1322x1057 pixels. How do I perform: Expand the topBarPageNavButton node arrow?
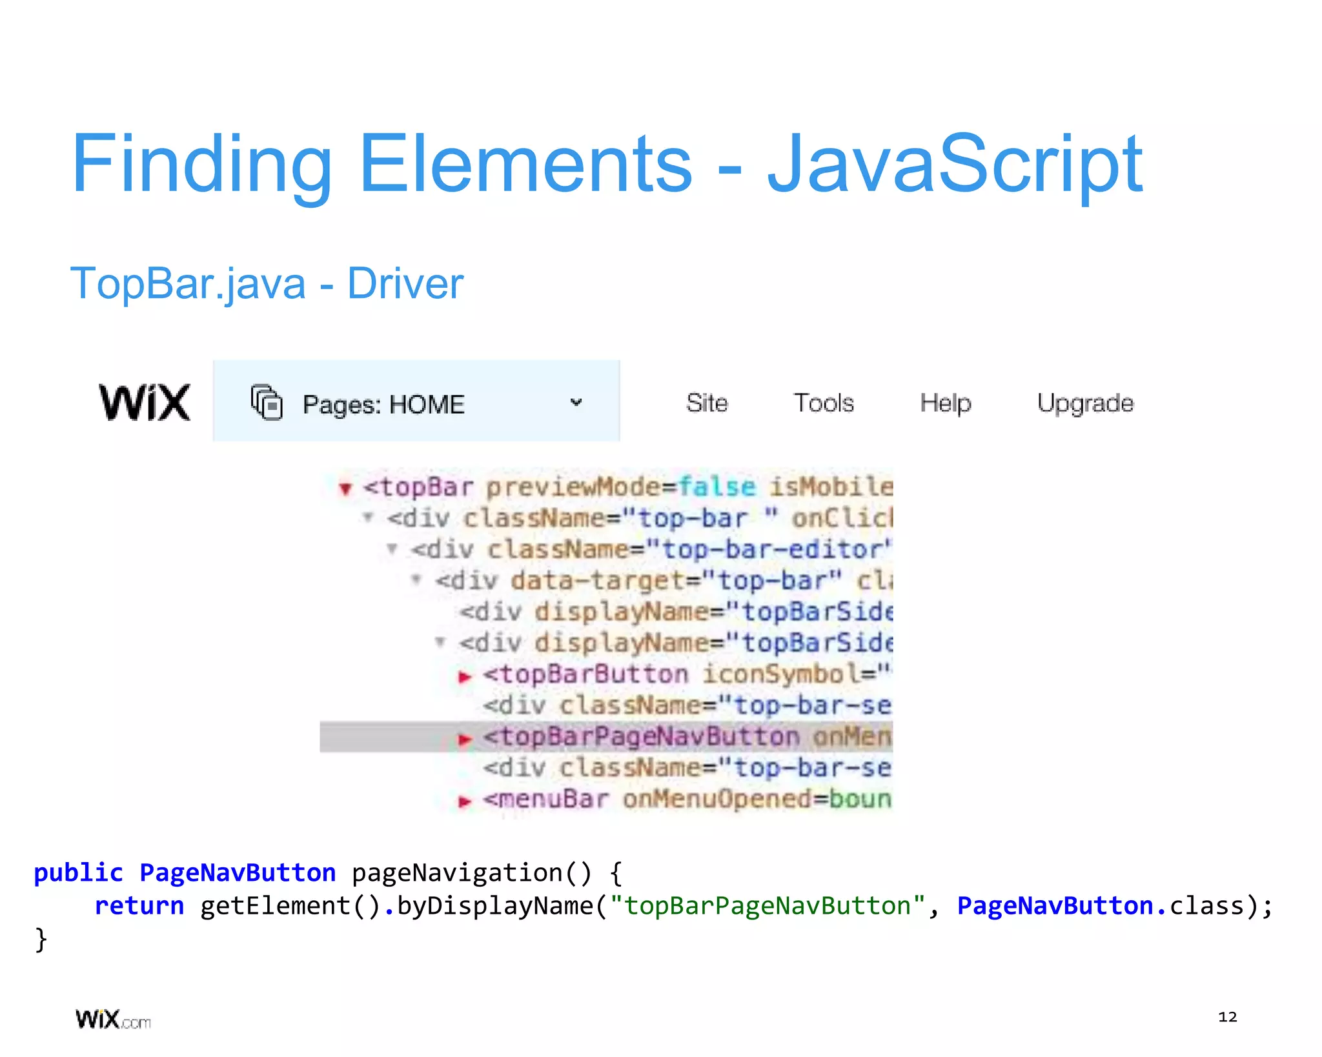[x=465, y=739]
